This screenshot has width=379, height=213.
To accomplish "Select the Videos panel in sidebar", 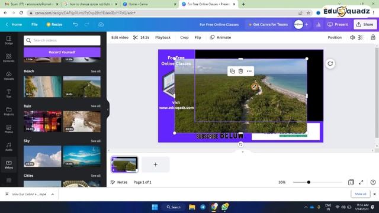I will [x=9, y=164].
